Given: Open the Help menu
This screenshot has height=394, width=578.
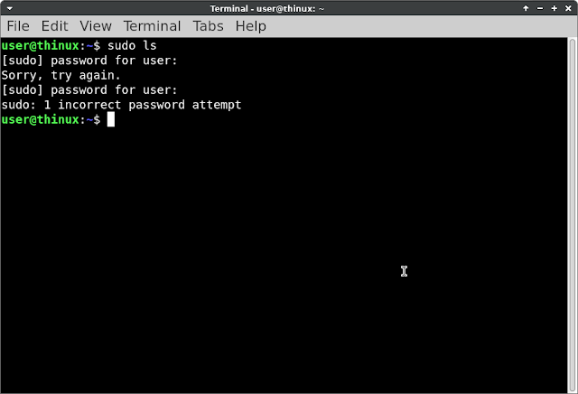Looking at the screenshot, I should pos(251,26).
